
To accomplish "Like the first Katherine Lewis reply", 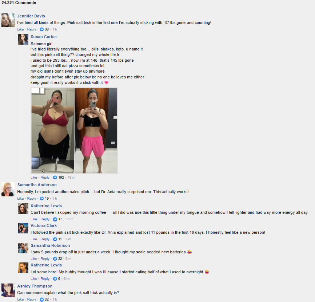I will point(34,219).
